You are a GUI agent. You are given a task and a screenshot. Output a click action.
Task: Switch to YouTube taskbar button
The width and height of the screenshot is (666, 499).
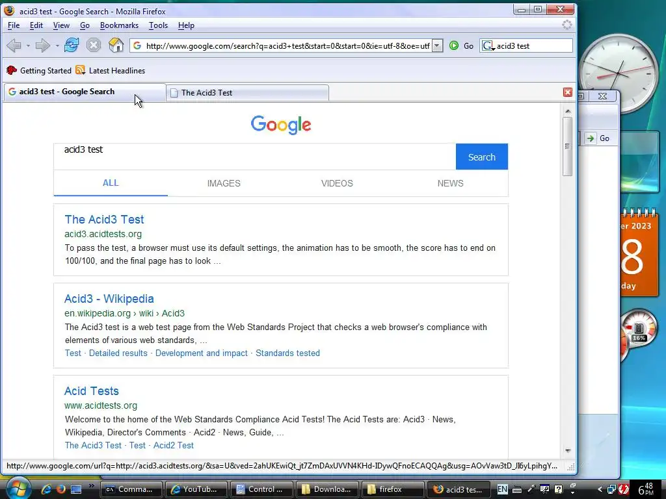(196, 489)
